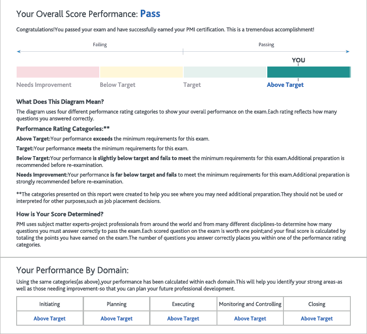Select the Initiating domain header cell

coord(49,304)
